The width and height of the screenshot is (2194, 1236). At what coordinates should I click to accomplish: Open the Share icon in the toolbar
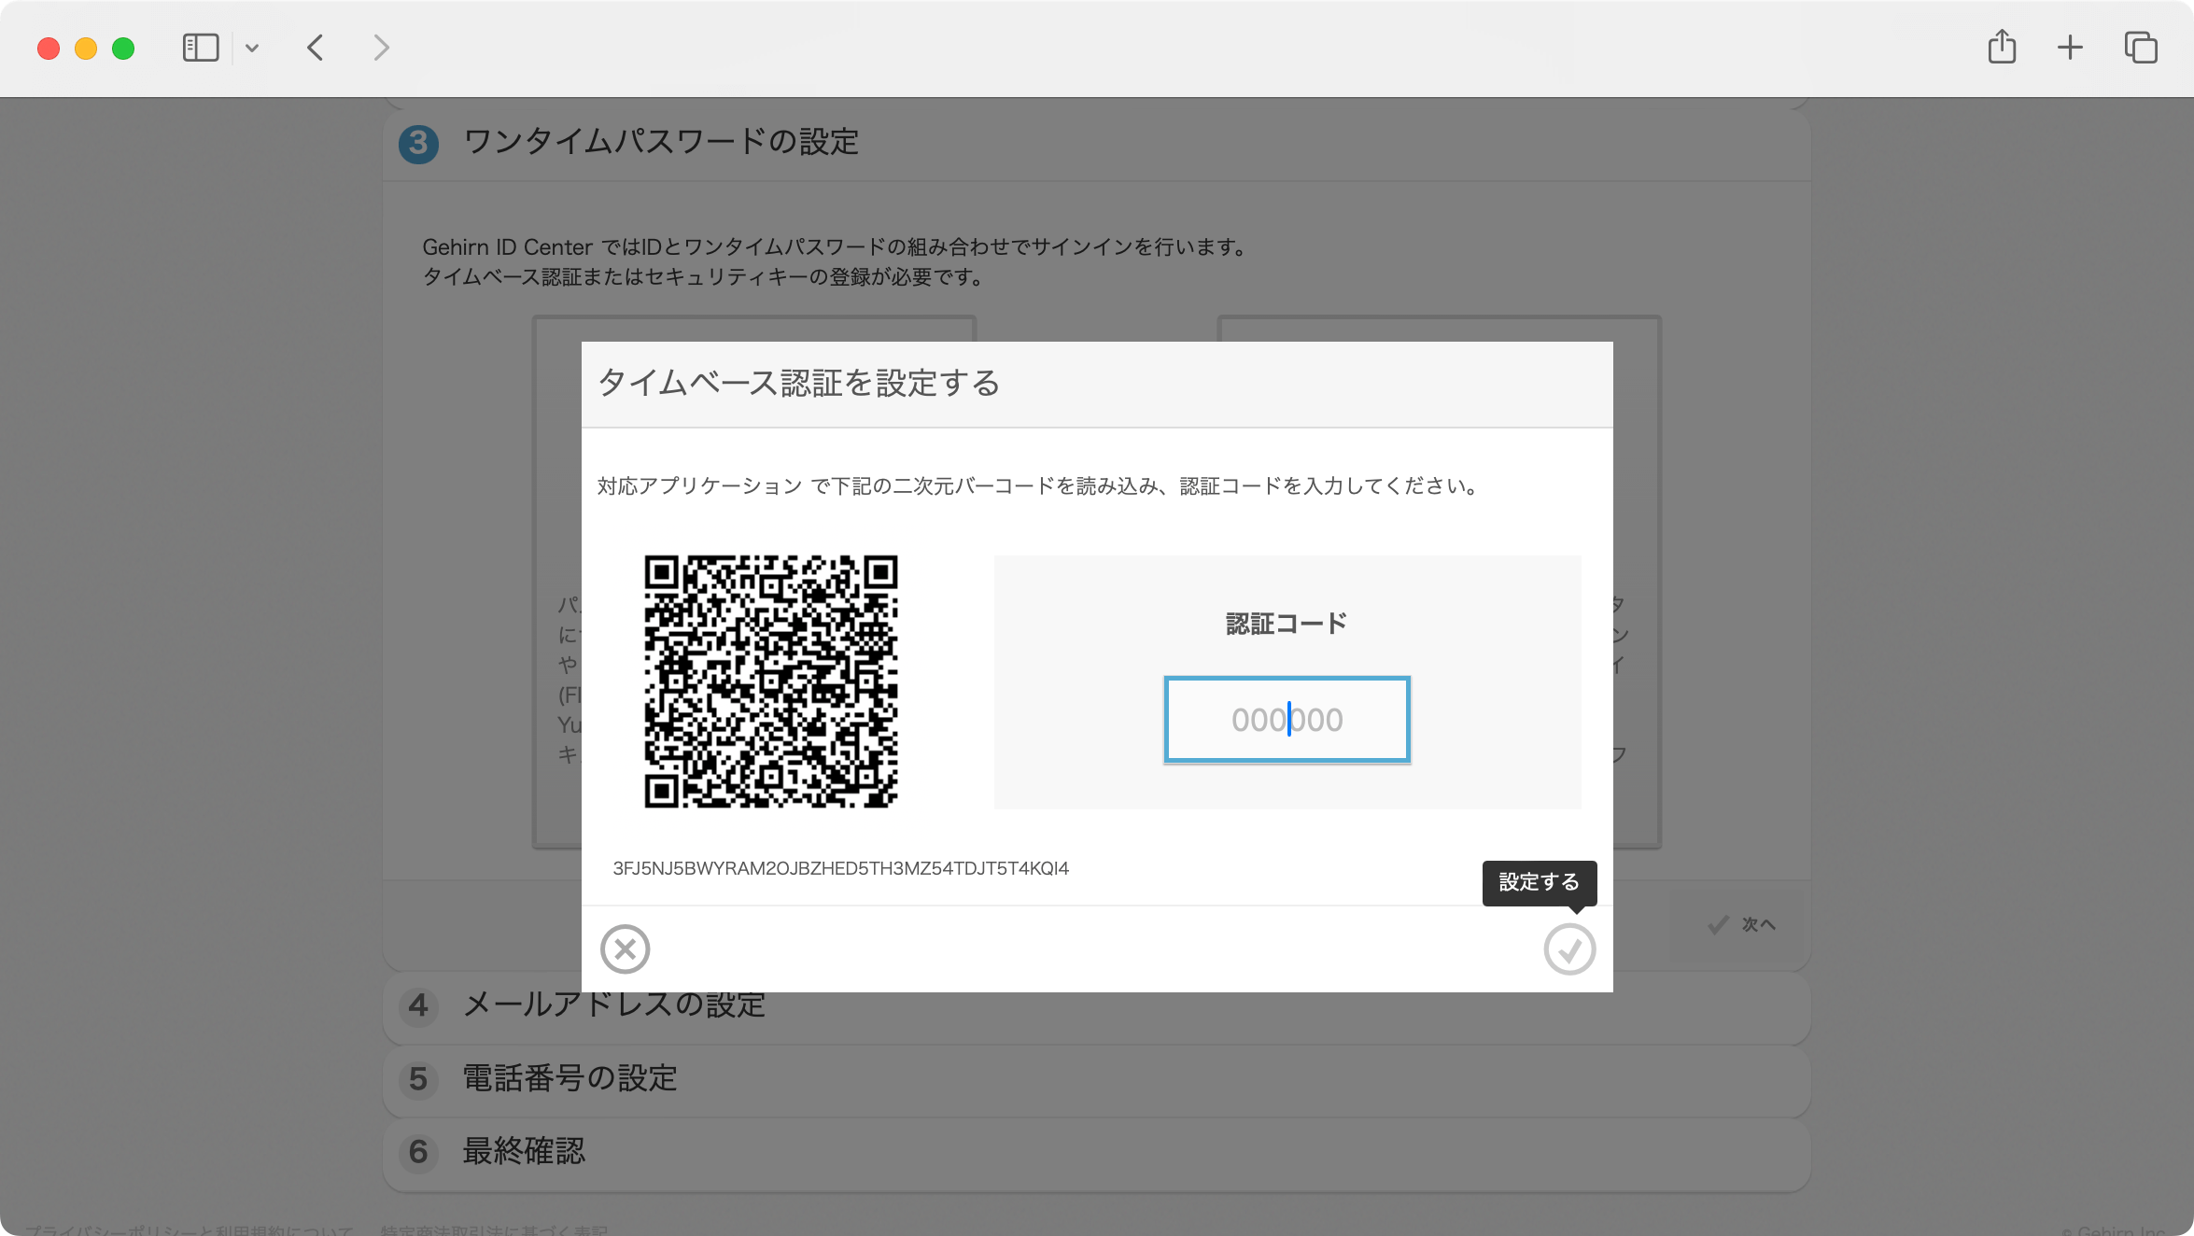tap(2000, 47)
